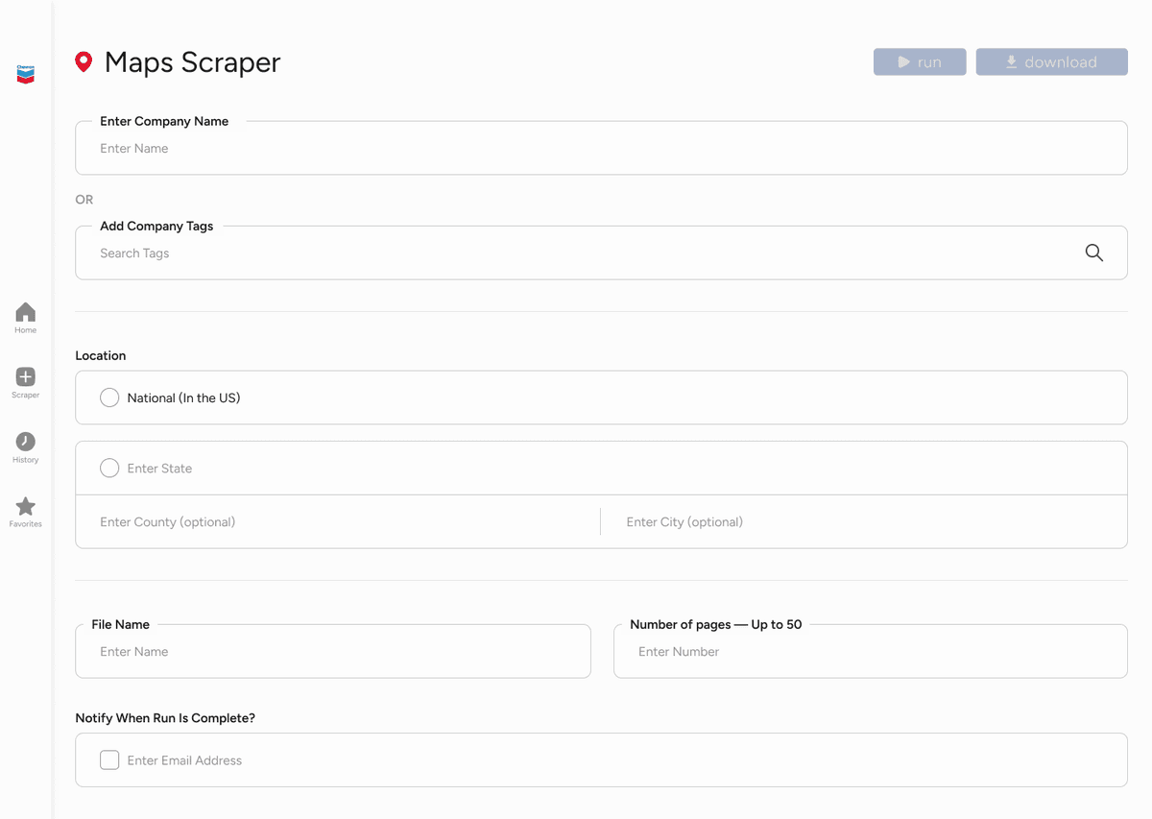The width and height of the screenshot is (1152, 819).
Task: Click the magnifying glass in Company Tags field
Action: 1093,253
